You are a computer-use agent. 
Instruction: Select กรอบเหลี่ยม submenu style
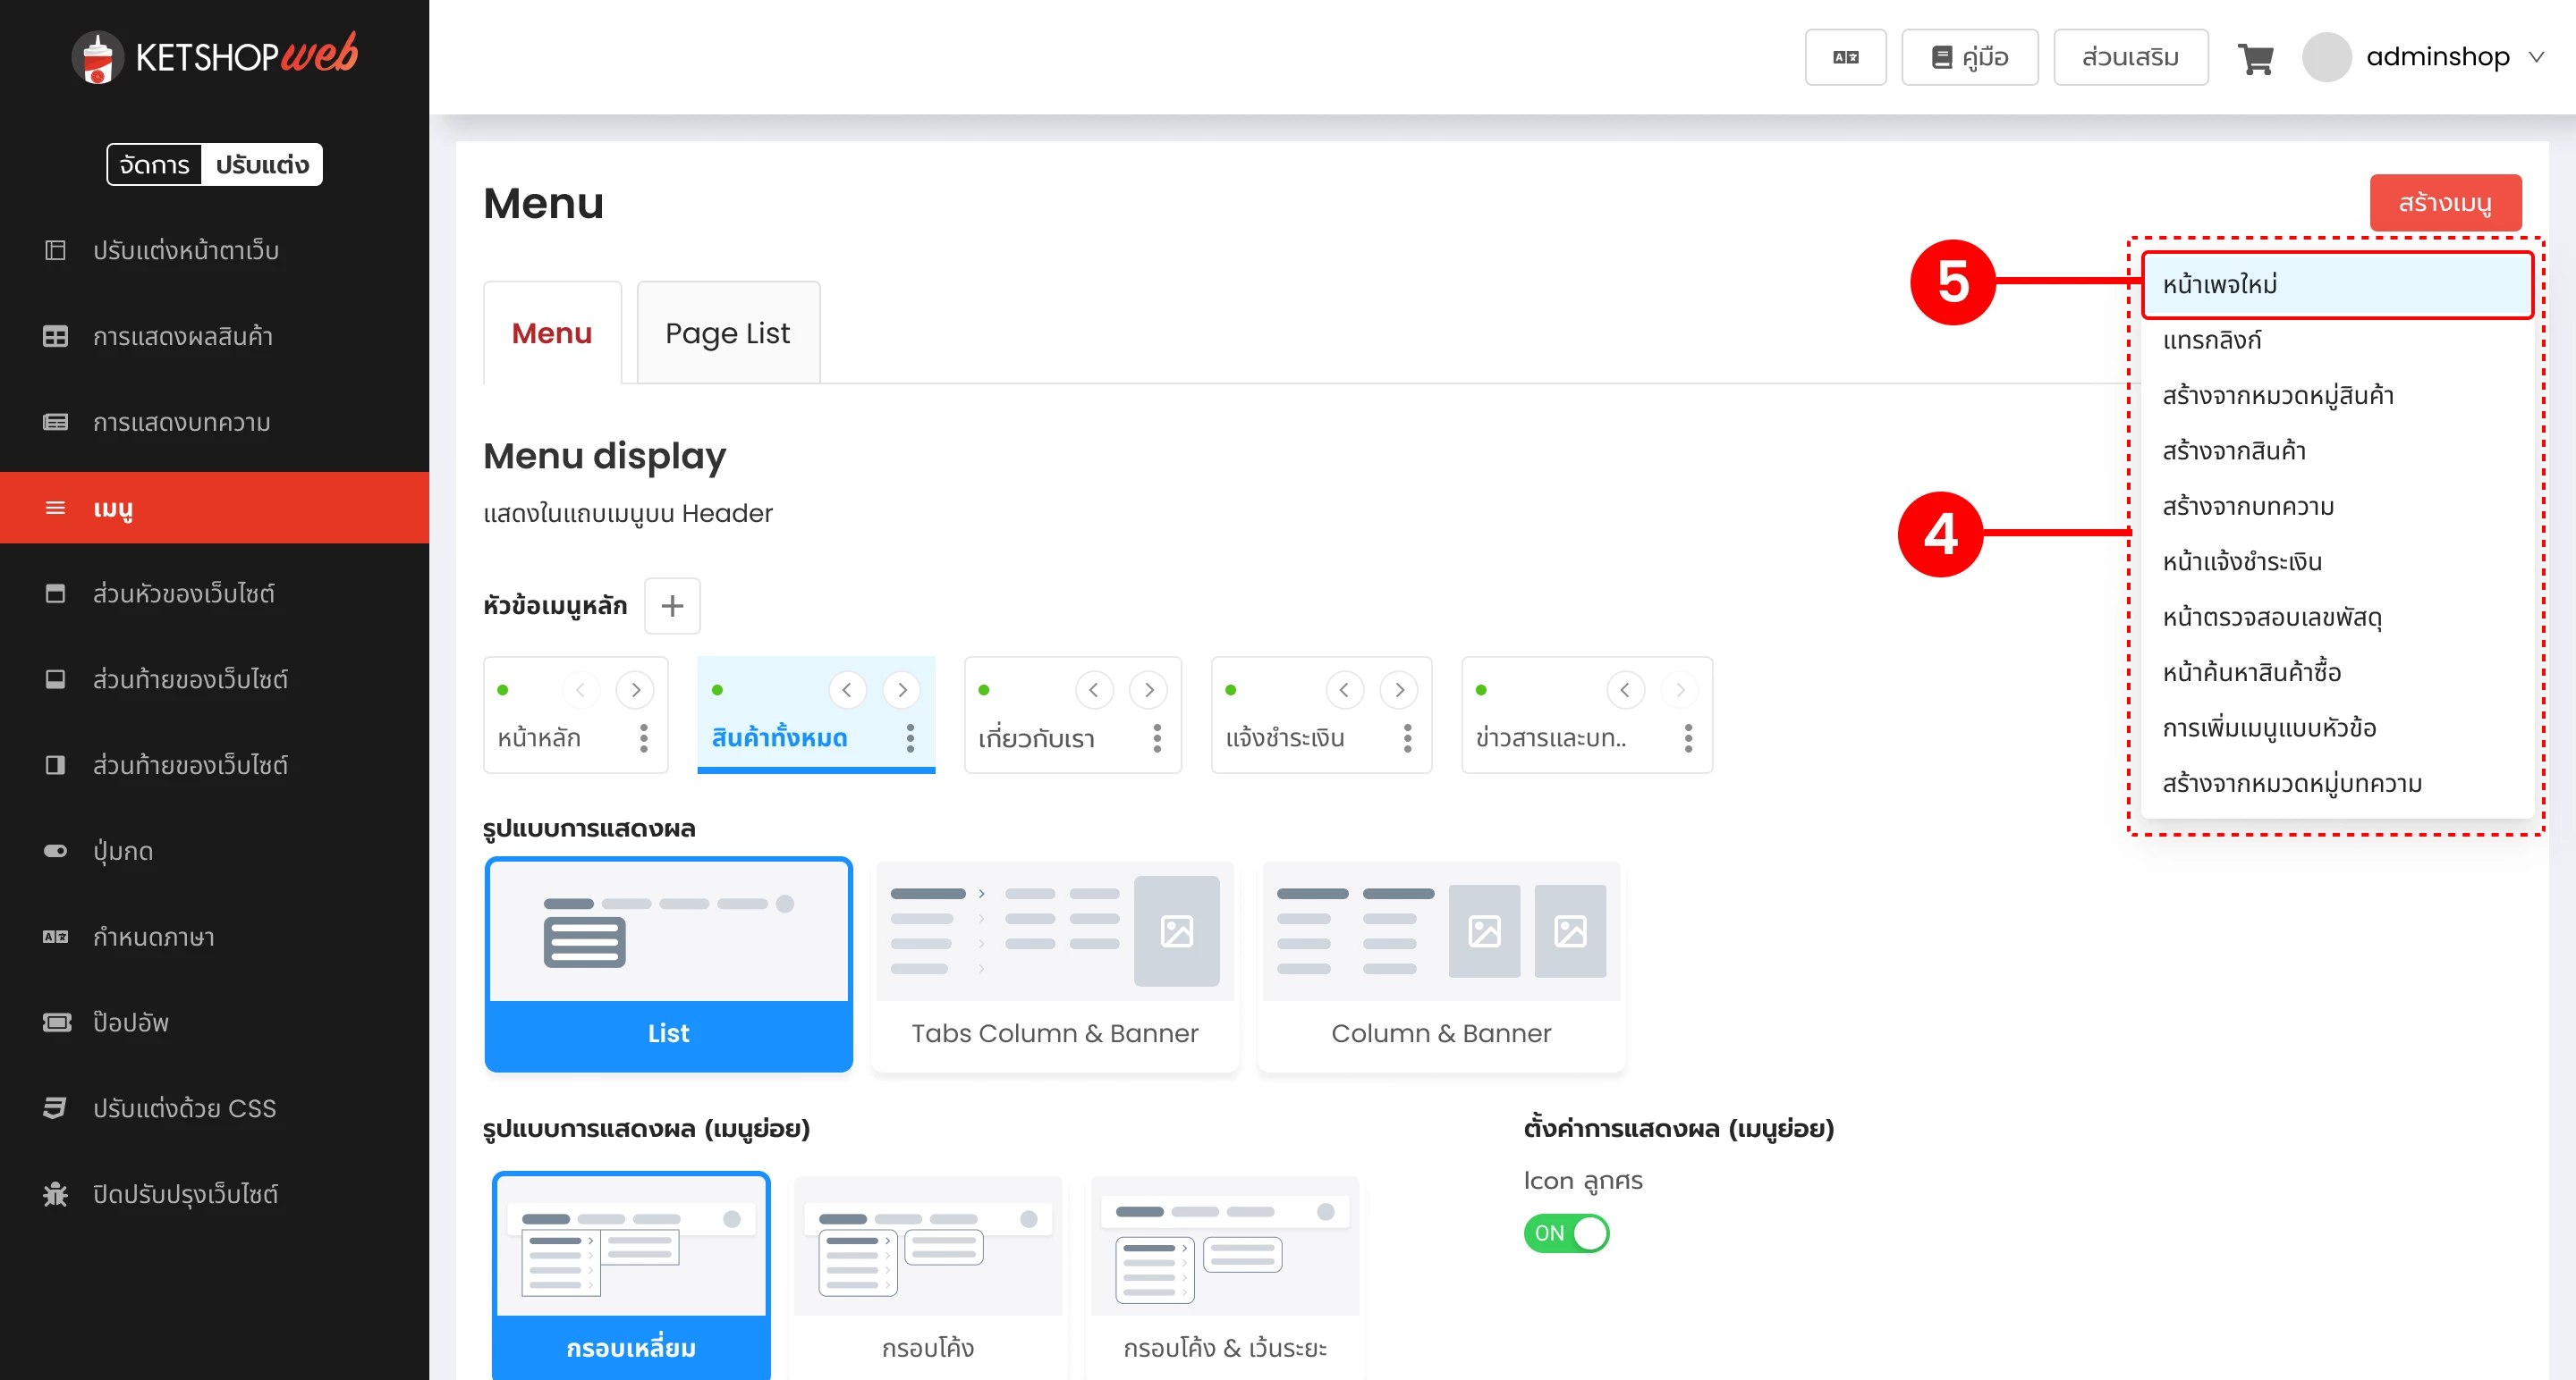631,1275
